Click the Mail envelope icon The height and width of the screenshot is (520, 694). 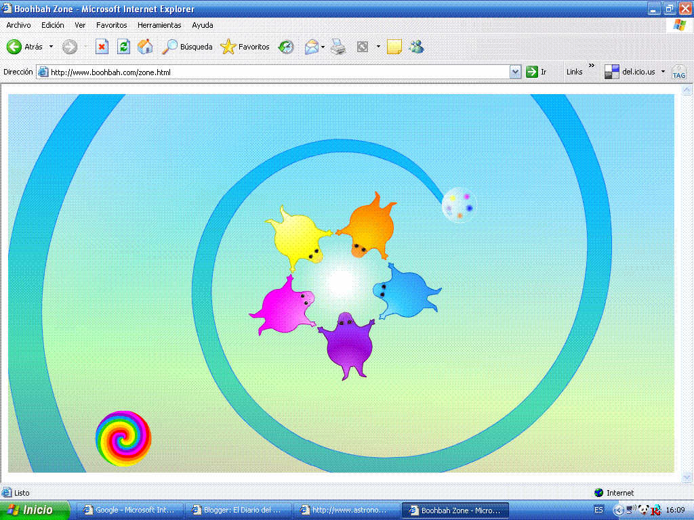312,47
